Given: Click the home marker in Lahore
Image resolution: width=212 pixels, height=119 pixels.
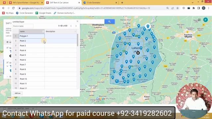Looking at the screenshot, I should point(138,53).
